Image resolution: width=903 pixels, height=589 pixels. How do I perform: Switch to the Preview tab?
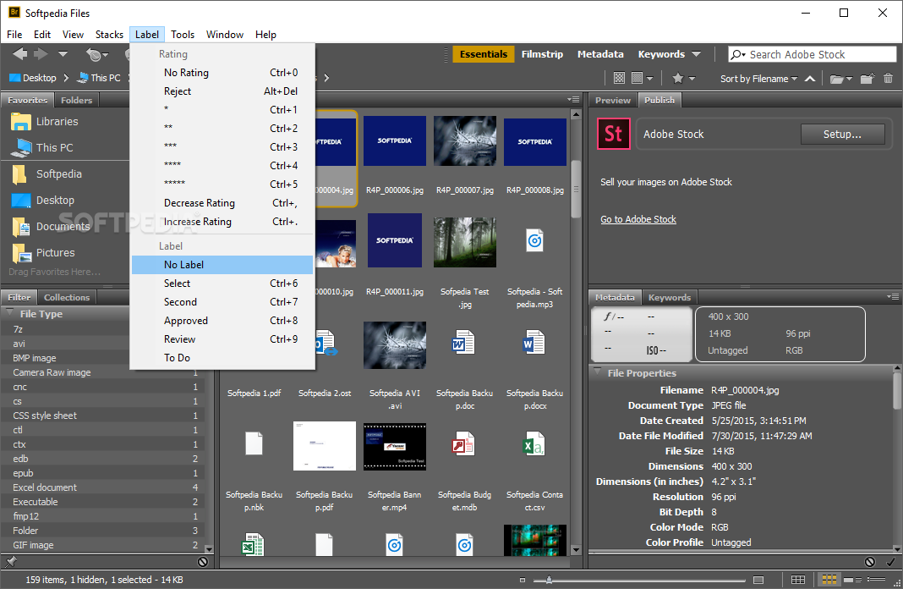[613, 100]
